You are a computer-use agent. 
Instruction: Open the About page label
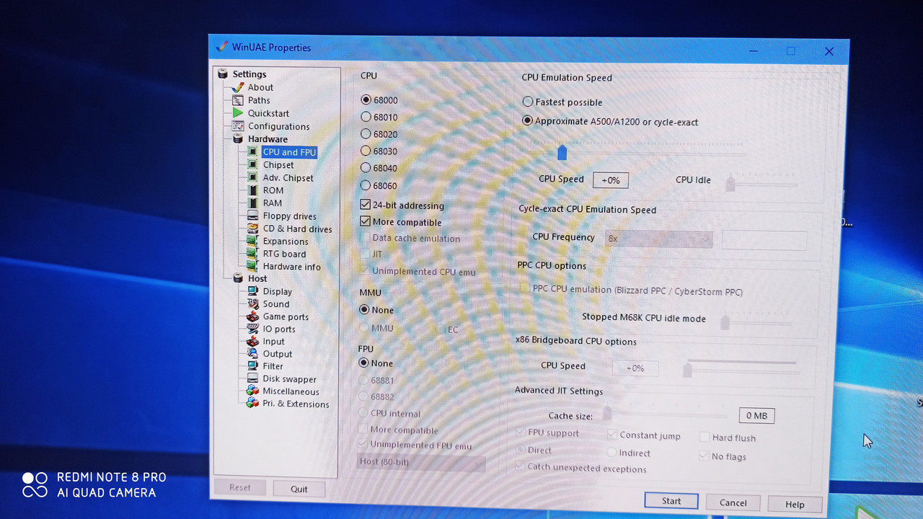260,87
